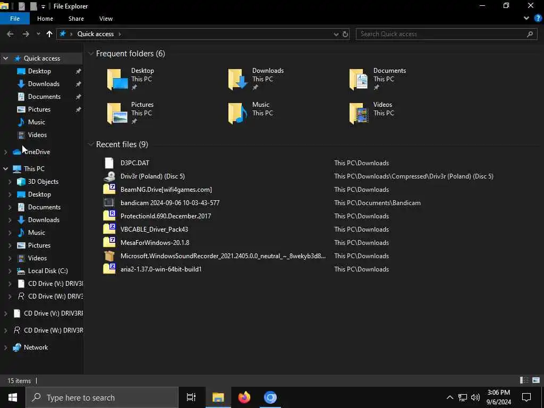
Task: Switch to large icons view in status bar
Action: (x=536, y=380)
